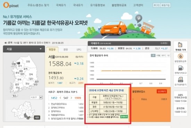This screenshot has height=128, width=191.
Task: Select 부산 on the Korea map
Action: tap(35, 84)
